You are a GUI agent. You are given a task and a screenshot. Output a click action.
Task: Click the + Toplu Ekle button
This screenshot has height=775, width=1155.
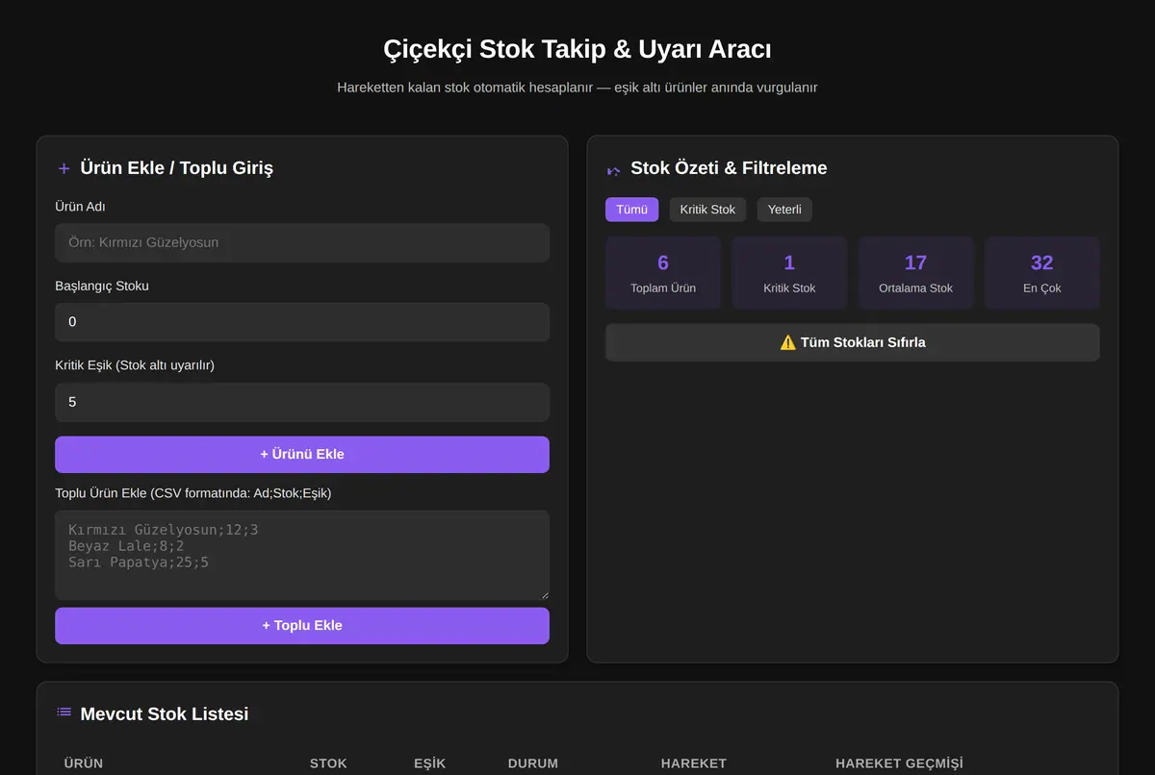302,626
